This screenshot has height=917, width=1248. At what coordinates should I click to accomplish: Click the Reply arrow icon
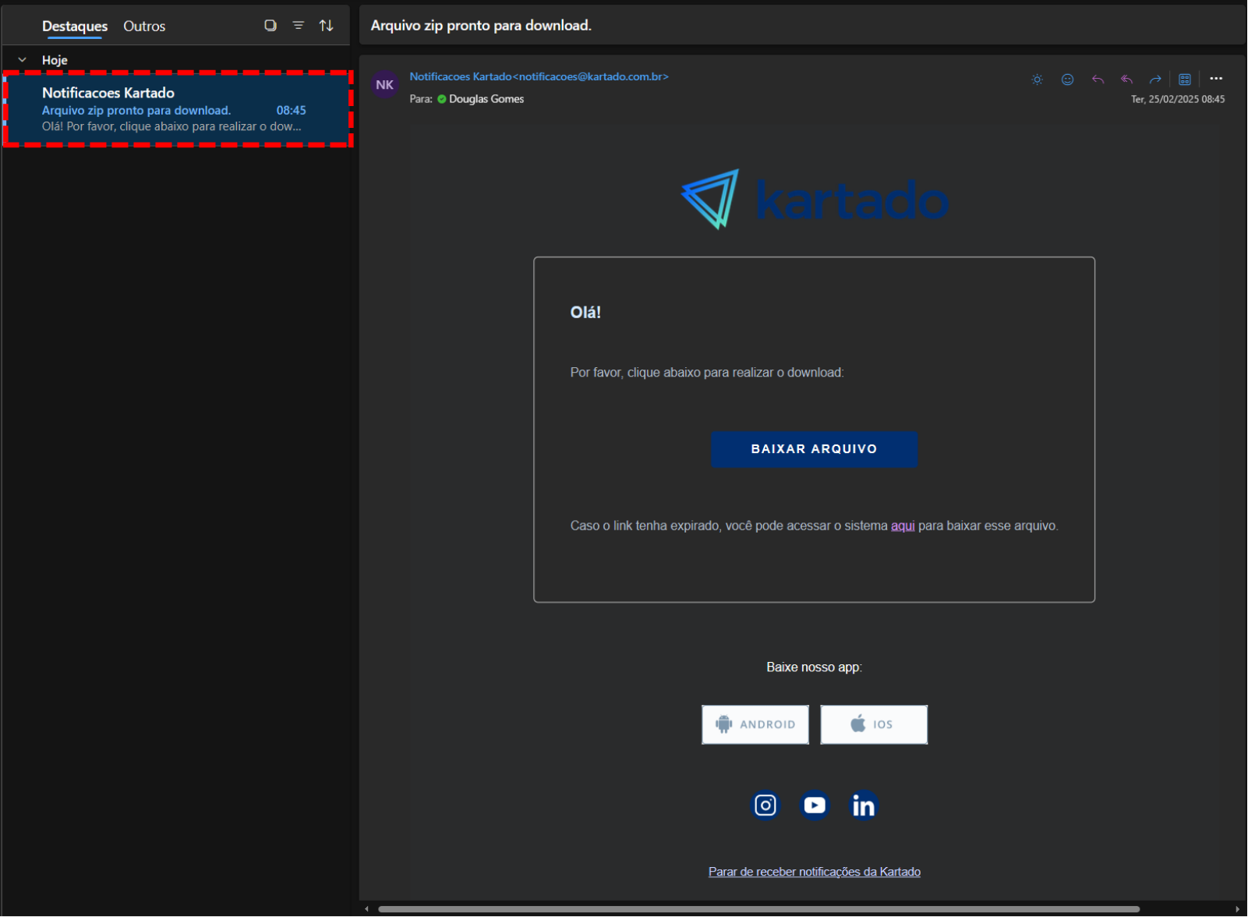[x=1098, y=80]
